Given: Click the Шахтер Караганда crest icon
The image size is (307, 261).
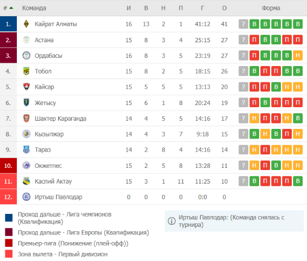Looking at the screenshot, I should pos(26,119).
